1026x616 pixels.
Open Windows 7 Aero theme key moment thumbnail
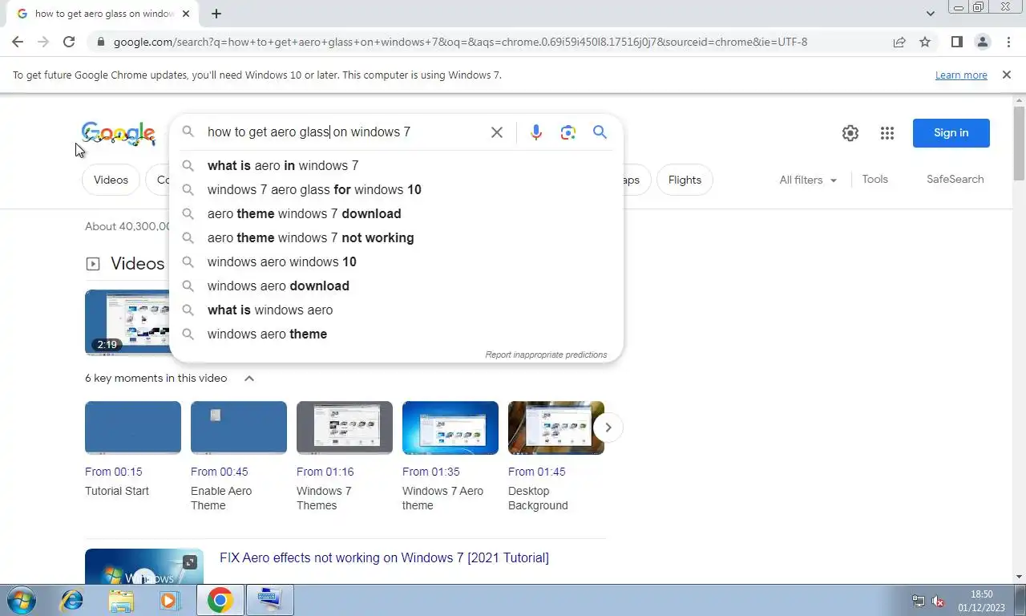(450, 428)
